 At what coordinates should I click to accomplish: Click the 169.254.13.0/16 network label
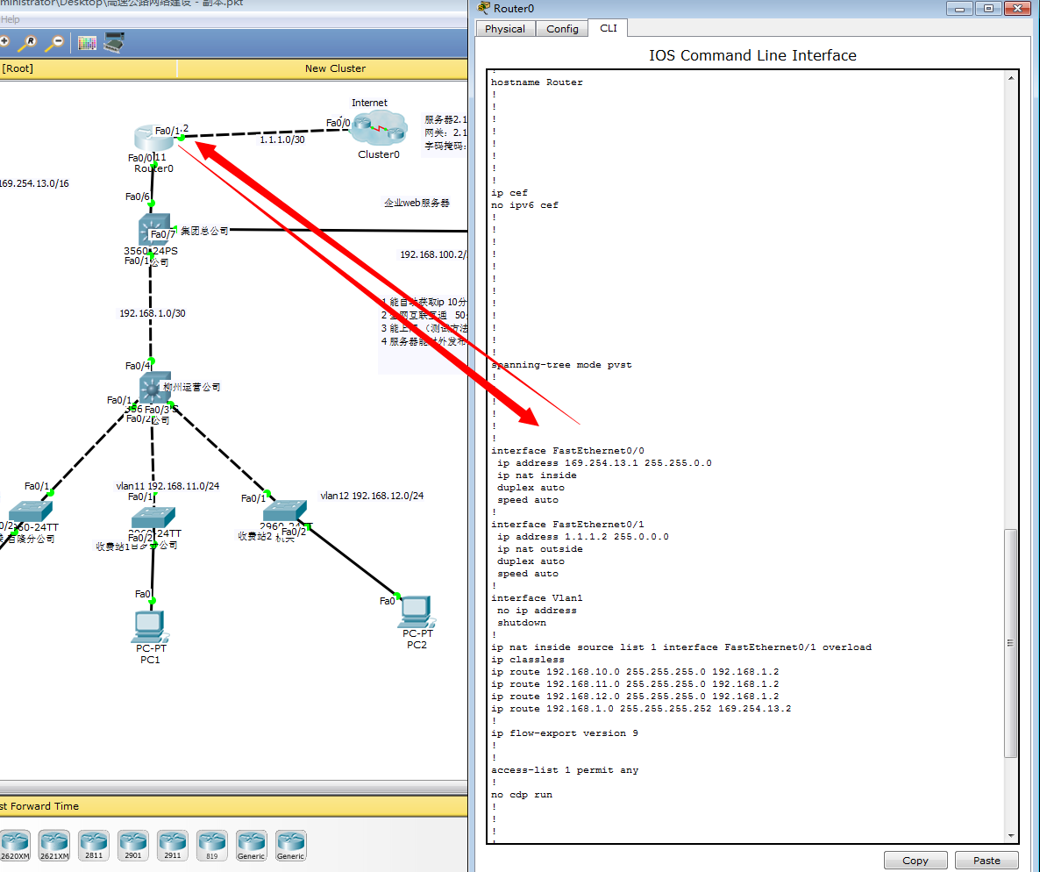click(34, 183)
